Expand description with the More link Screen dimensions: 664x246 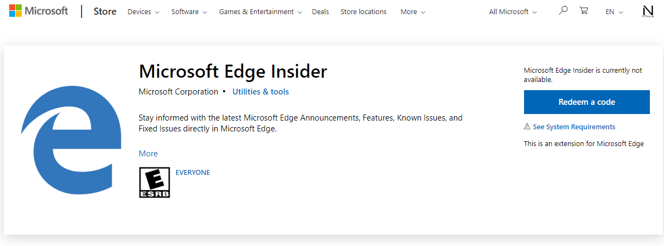[148, 154]
